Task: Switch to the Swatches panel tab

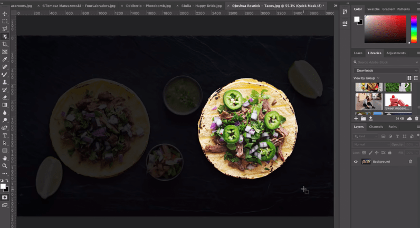Action: pyautogui.click(x=373, y=9)
